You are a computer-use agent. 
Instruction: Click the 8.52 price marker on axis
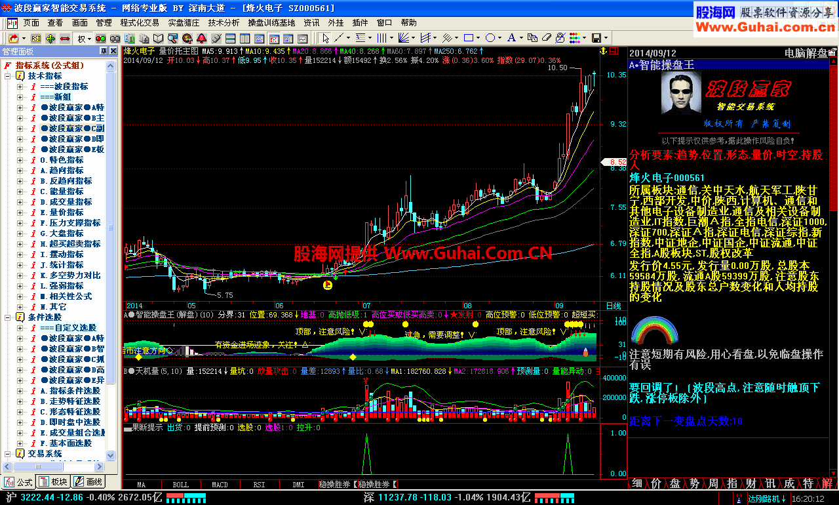tap(614, 161)
